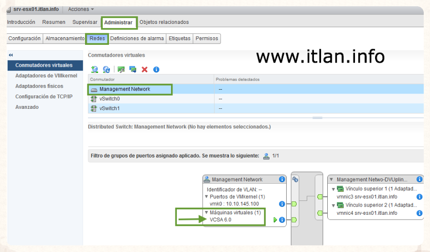Click info icon beside vmnic3 uplink
The height and width of the screenshot is (252, 430).
coord(419,197)
